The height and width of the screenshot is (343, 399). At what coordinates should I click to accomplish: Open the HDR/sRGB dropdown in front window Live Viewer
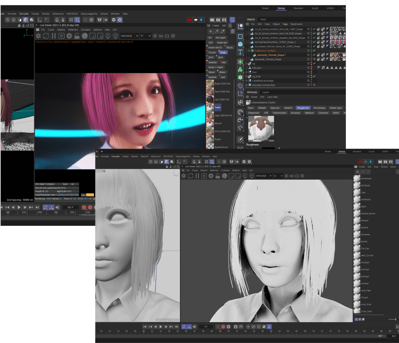click(x=264, y=176)
